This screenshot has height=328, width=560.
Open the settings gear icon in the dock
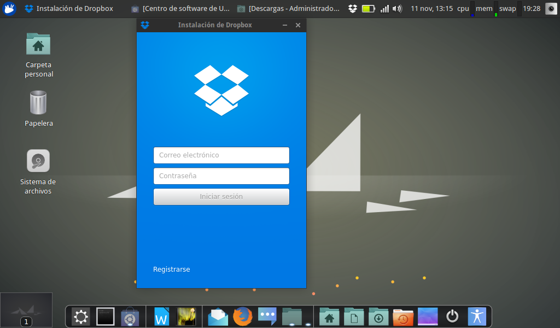point(80,316)
